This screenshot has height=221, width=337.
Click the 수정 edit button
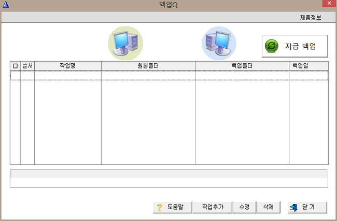(244, 207)
